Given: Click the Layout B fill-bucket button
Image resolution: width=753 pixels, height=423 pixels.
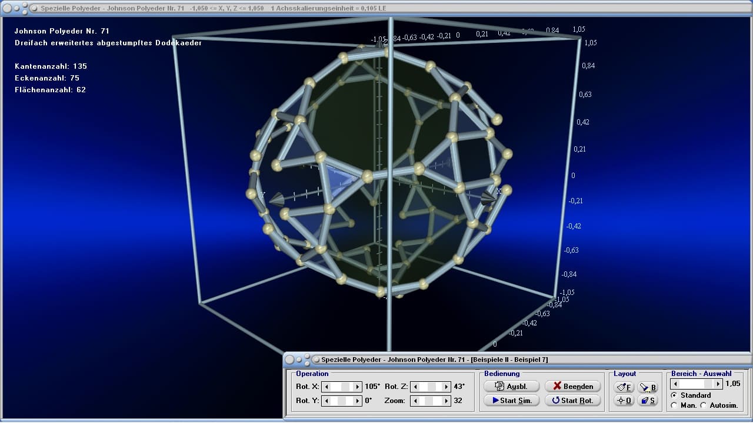Looking at the screenshot, I should pos(648,387).
